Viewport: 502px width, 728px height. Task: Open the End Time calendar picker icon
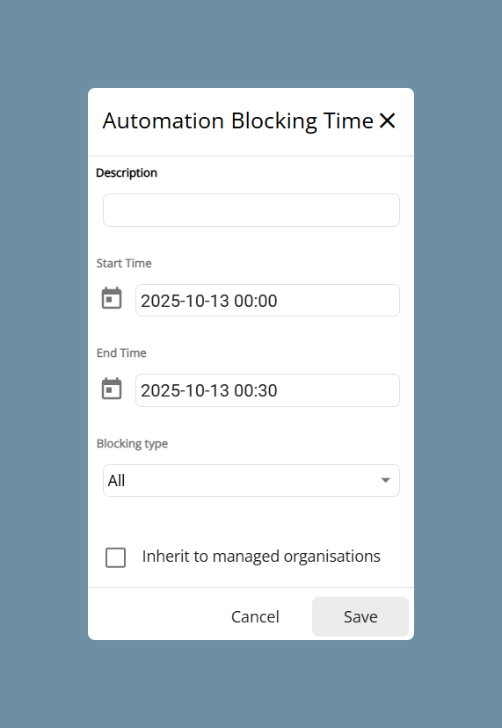tap(112, 389)
